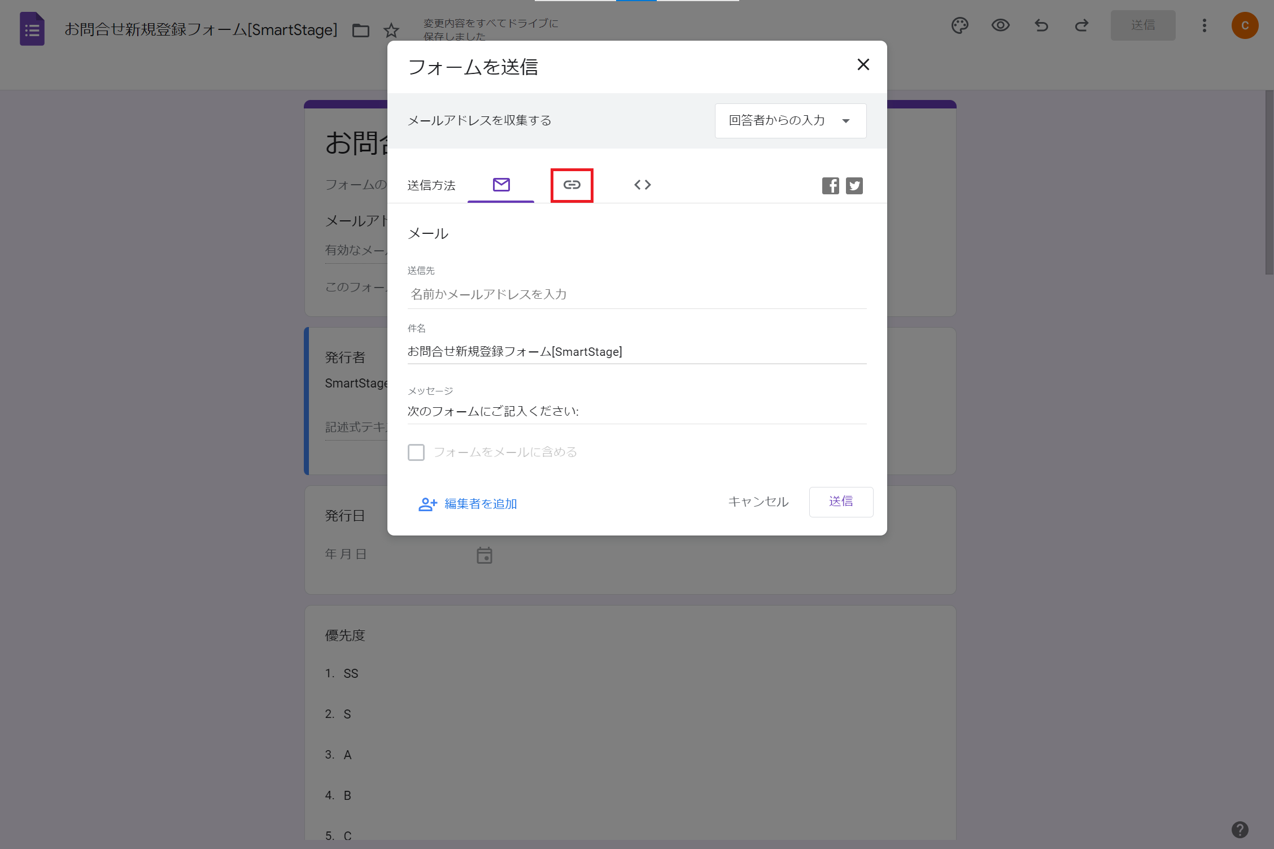
Task: Open the account avatar C
Action: [1245, 25]
